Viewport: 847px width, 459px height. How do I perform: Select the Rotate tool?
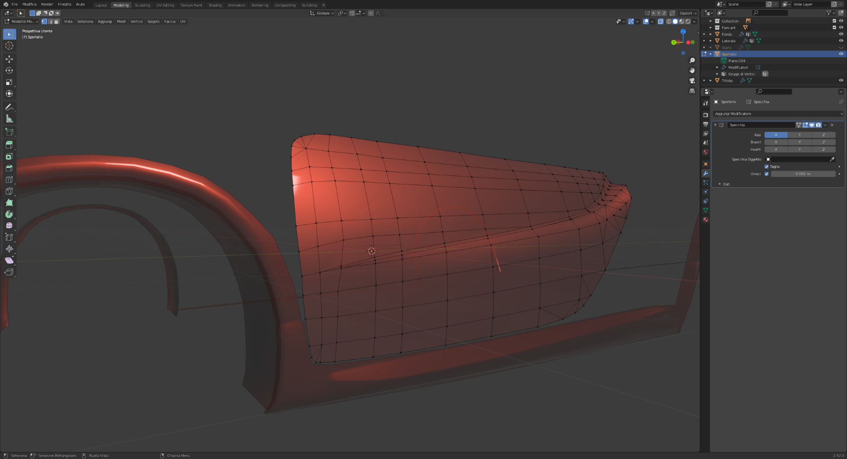(x=9, y=71)
